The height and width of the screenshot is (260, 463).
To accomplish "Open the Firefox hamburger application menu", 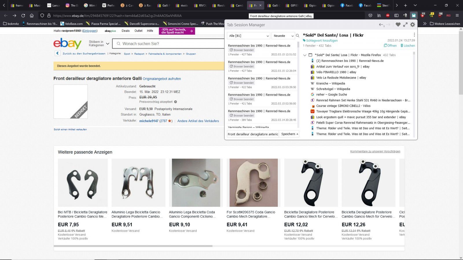I will (457, 15).
